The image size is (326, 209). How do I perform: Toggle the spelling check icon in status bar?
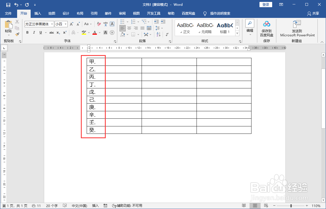[65, 205]
